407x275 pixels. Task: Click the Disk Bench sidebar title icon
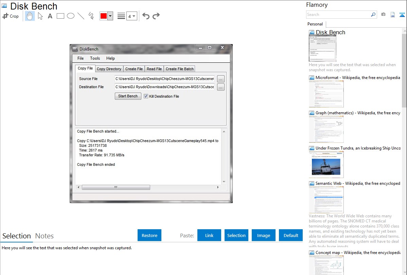pos(312,33)
